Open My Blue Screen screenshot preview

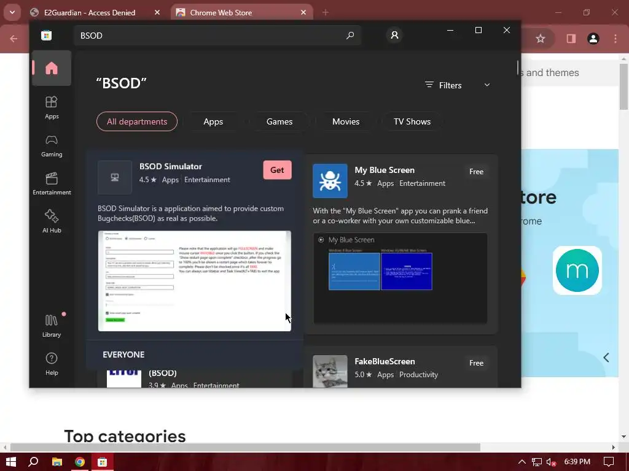click(x=400, y=278)
